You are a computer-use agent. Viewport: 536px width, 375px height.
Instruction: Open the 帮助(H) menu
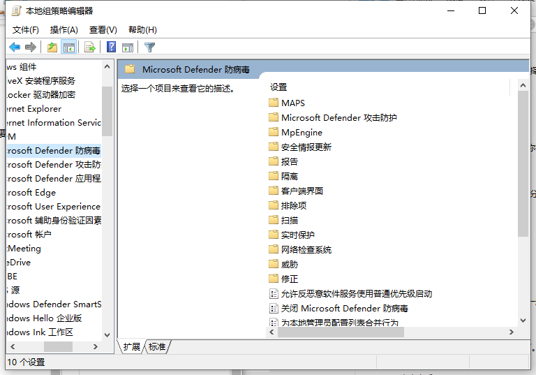click(x=142, y=30)
